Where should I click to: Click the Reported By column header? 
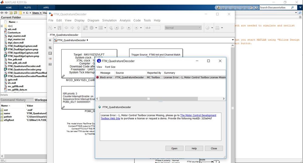(x=154, y=73)
